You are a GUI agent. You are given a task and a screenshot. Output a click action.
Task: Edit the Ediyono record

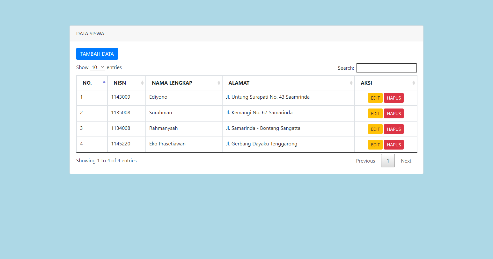(x=375, y=98)
